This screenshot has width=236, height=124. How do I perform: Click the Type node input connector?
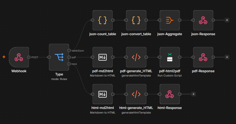(x=49, y=57)
